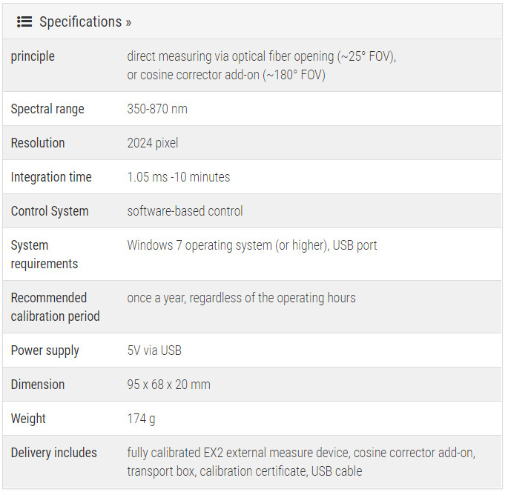The height and width of the screenshot is (492, 508).
Task: Click the 'Power supply' label
Action: pyautogui.click(x=44, y=350)
